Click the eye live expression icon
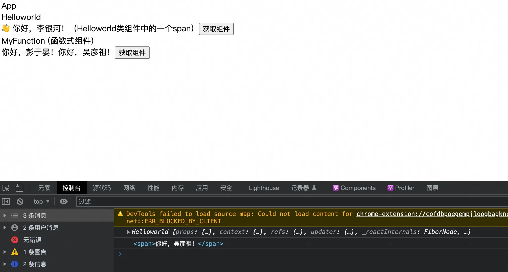Viewport: 508px width, 272px height. (63, 202)
